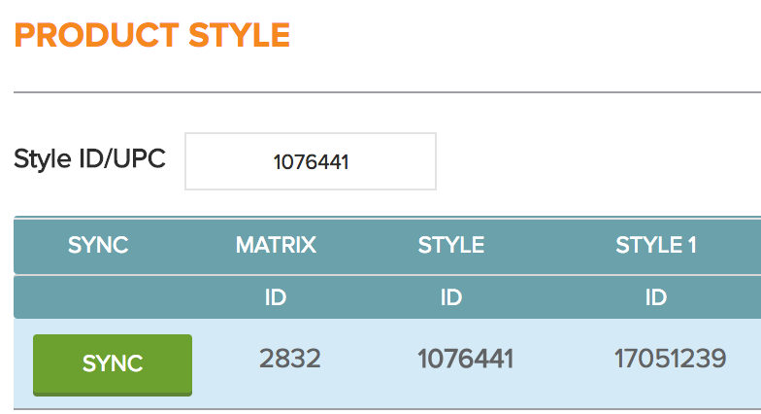Image resolution: width=761 pixels, height=414 pixels.
Task: Click the ID subheader under STYLE 1
Action: [x=656, y=297]
